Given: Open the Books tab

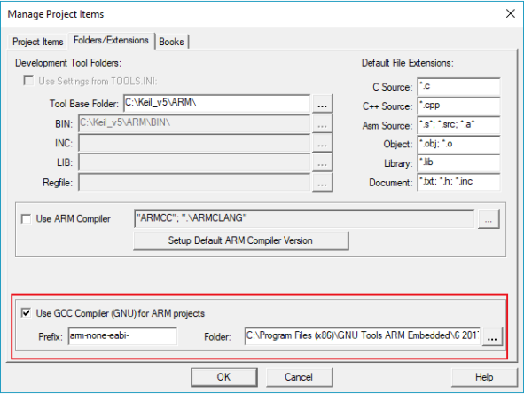Looking at the screenshot, I should (x=171, y=42).
